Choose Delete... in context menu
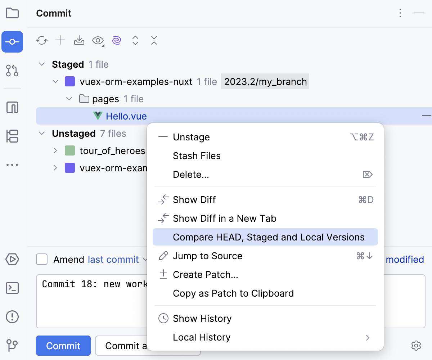Image resolution: width=432 pixels, height=360 pixels. (x=265, y=175)
